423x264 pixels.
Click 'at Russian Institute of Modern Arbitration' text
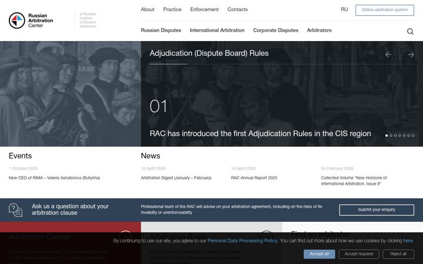tap(88, 20)
